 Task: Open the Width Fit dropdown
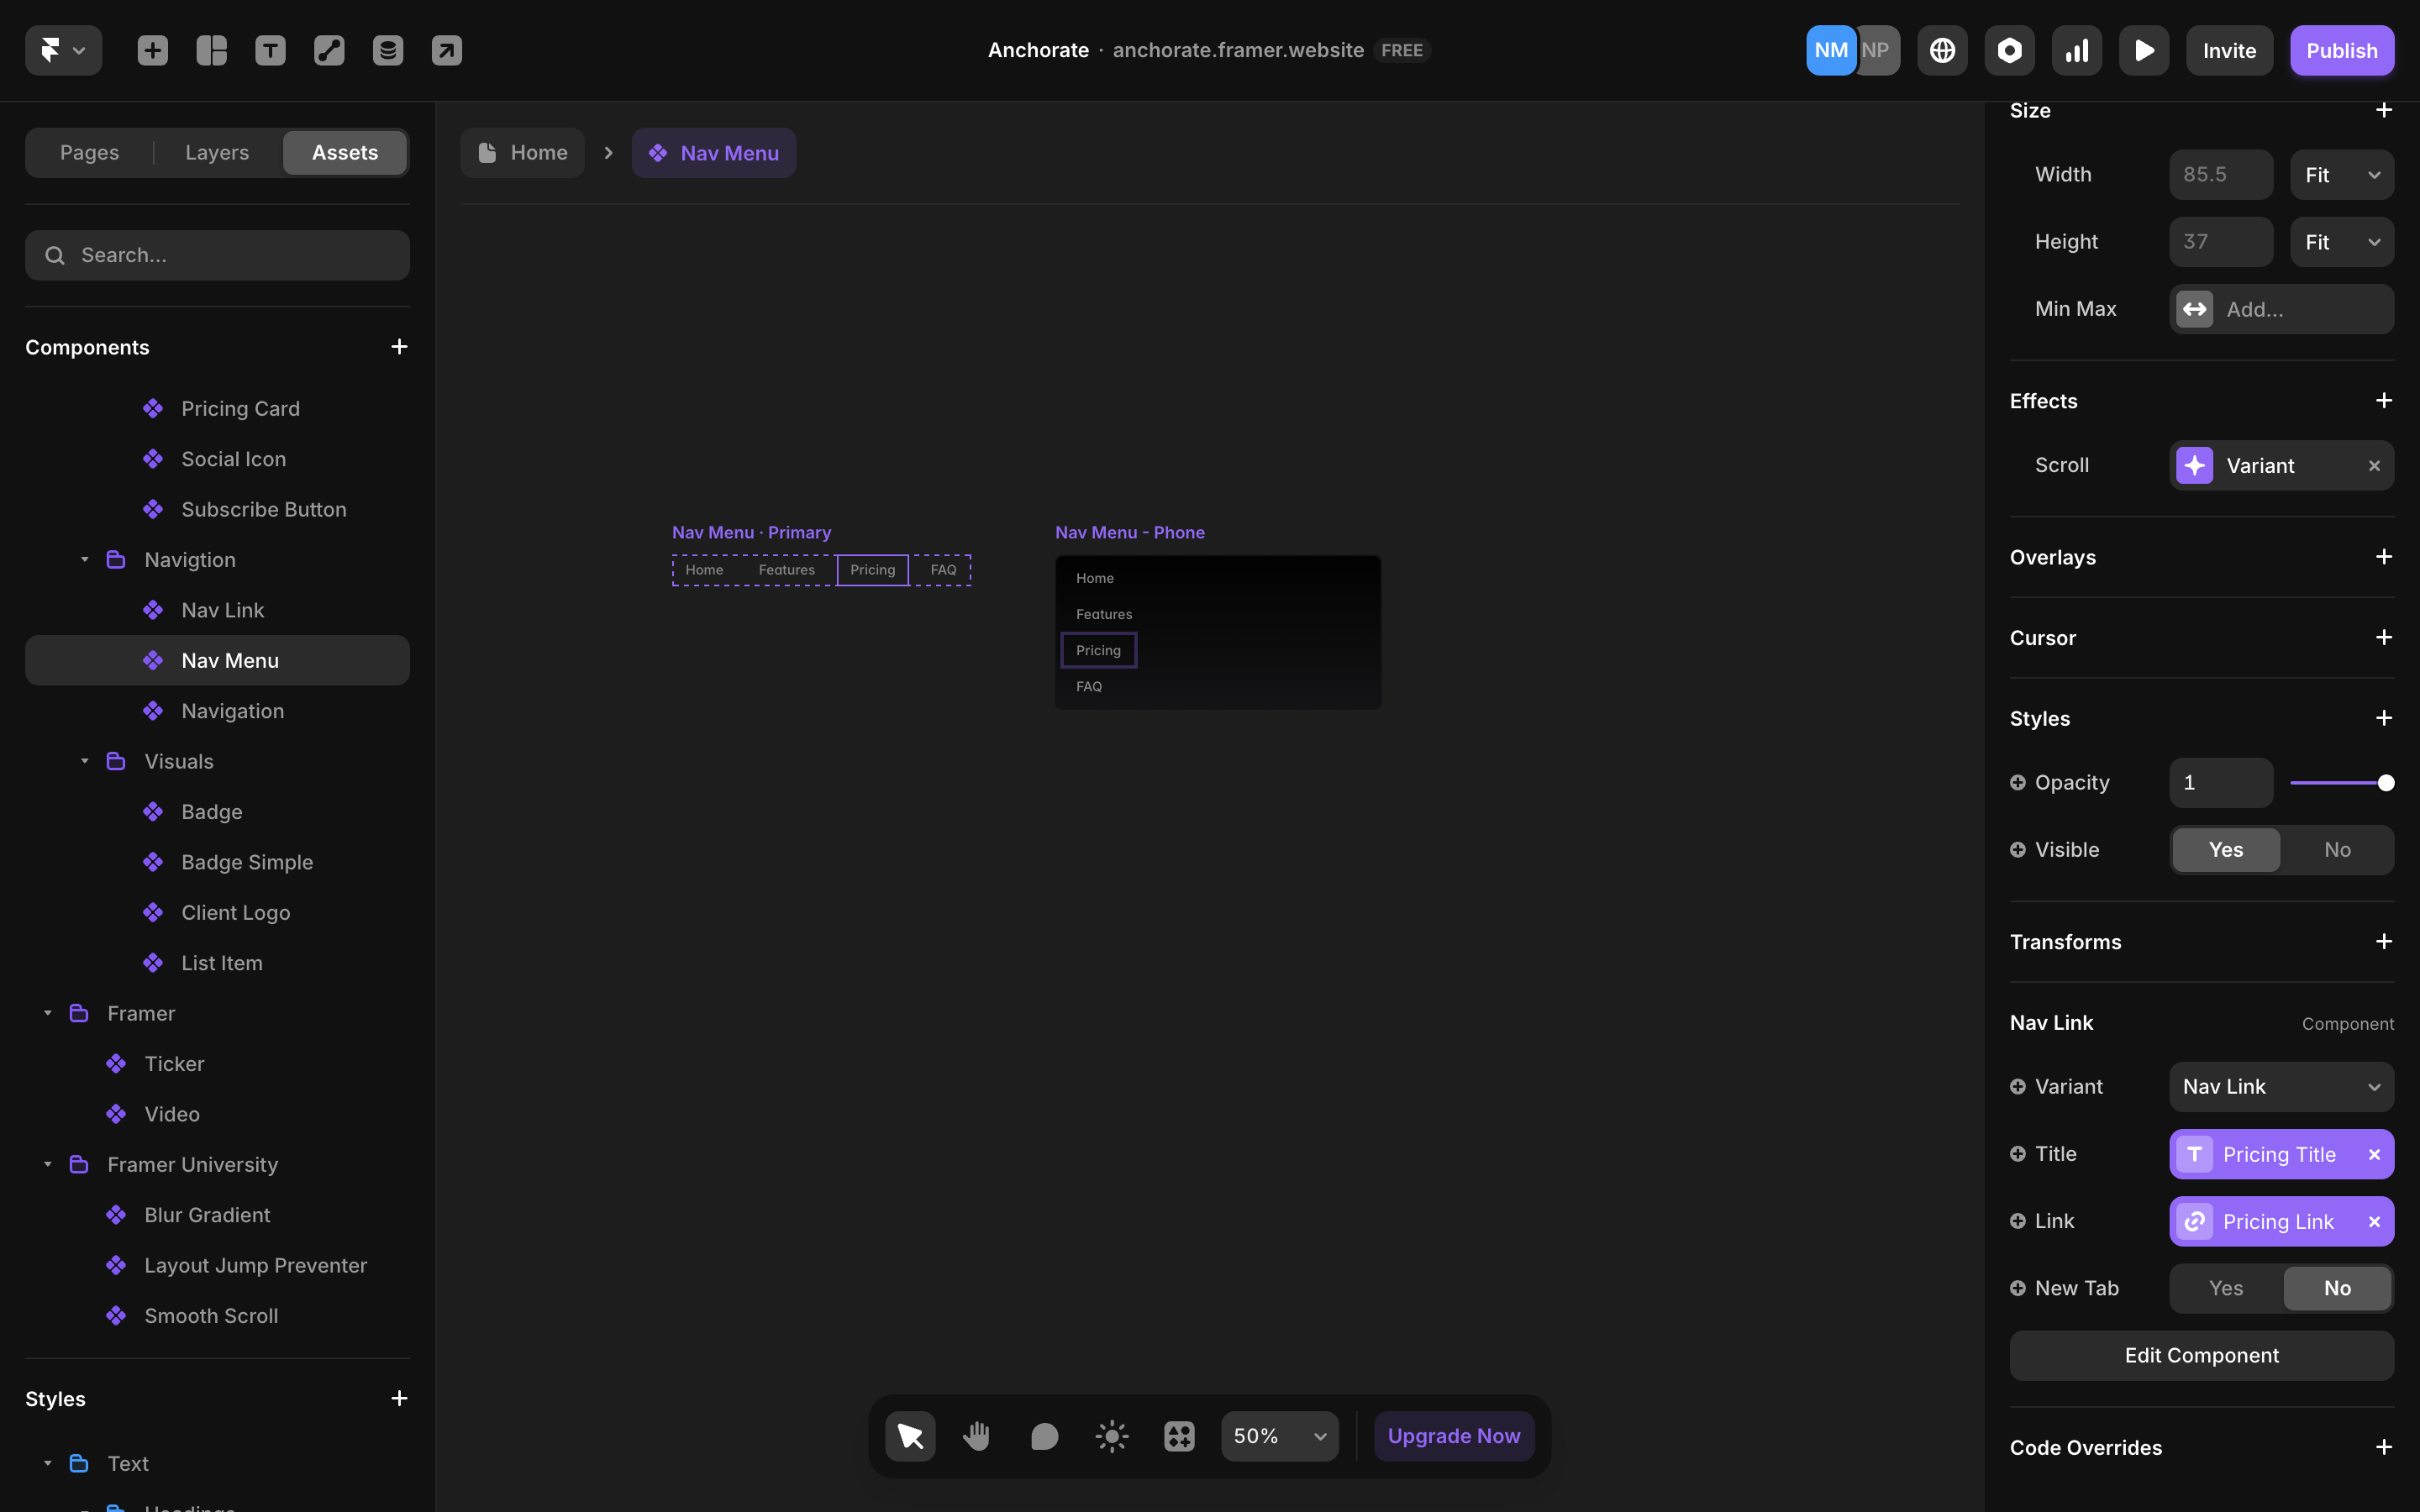tap(2341, 175)
